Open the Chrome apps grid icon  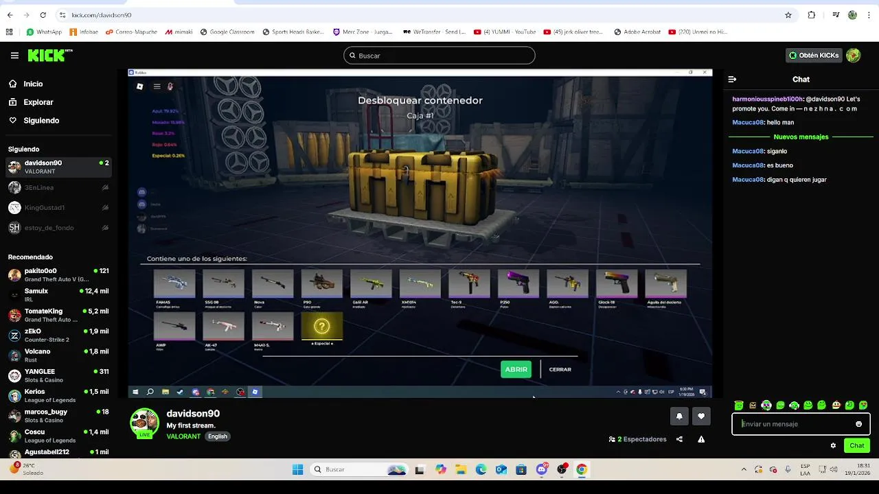point(9,32)
